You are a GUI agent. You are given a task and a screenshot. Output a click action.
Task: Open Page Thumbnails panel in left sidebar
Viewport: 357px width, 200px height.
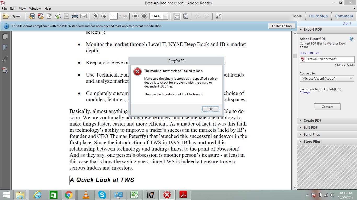pyautogui.click(x=5, y=36)
